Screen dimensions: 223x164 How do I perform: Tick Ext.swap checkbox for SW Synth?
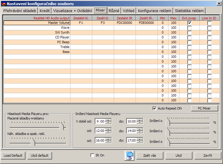click(x=189, y=33)
